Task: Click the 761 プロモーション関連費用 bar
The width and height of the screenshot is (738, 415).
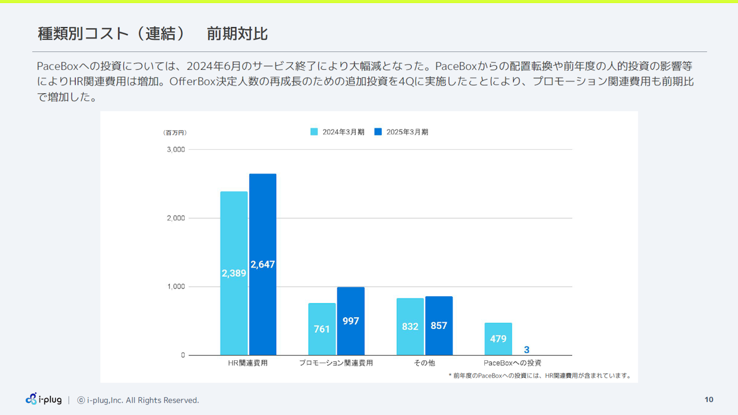Action: coord(322,329)
